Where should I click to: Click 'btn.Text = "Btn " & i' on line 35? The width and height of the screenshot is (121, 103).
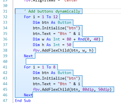tap(57, 33)
